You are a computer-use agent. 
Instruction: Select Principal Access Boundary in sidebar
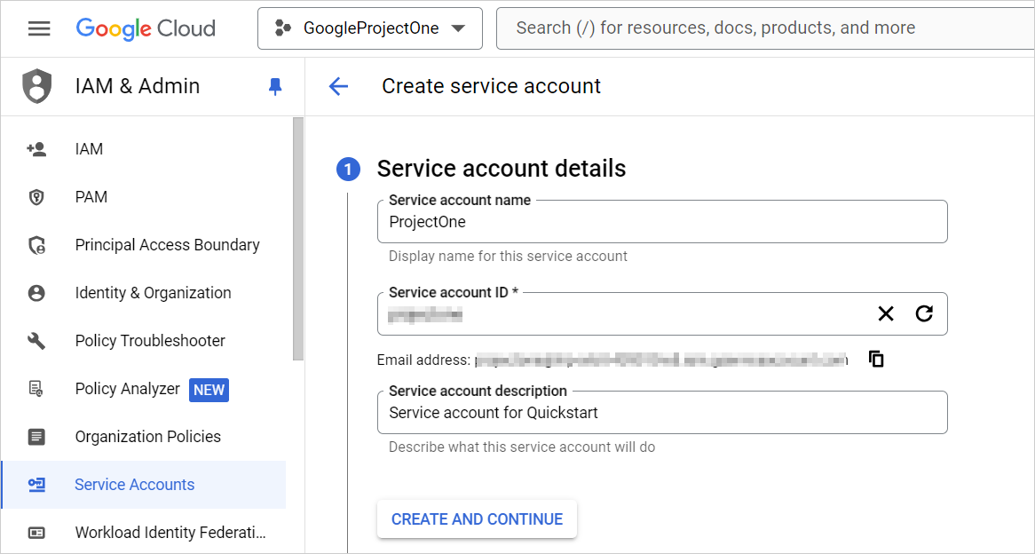click(x=167, y=245)
